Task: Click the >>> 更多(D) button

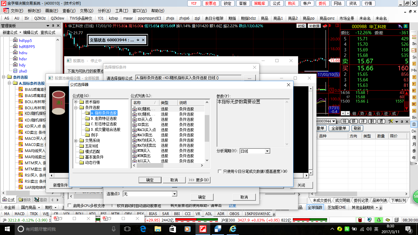Action: click(199, 180)
